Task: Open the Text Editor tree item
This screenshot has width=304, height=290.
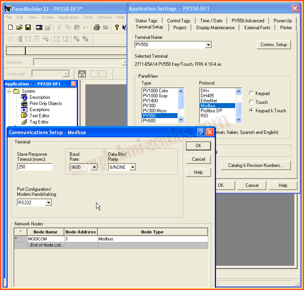Action: pos(39,116)
